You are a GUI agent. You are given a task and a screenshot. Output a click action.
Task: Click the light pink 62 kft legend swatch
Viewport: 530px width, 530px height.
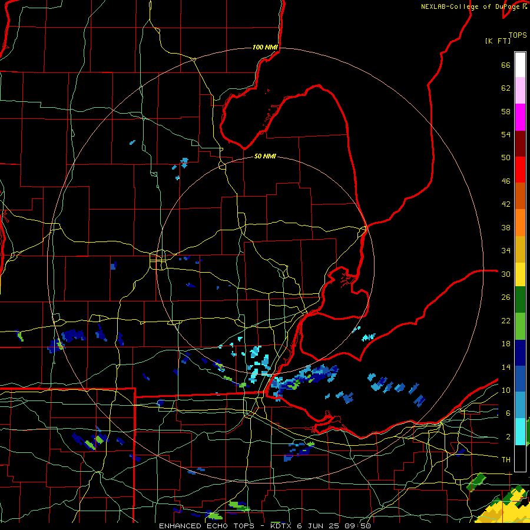(520, 91)
